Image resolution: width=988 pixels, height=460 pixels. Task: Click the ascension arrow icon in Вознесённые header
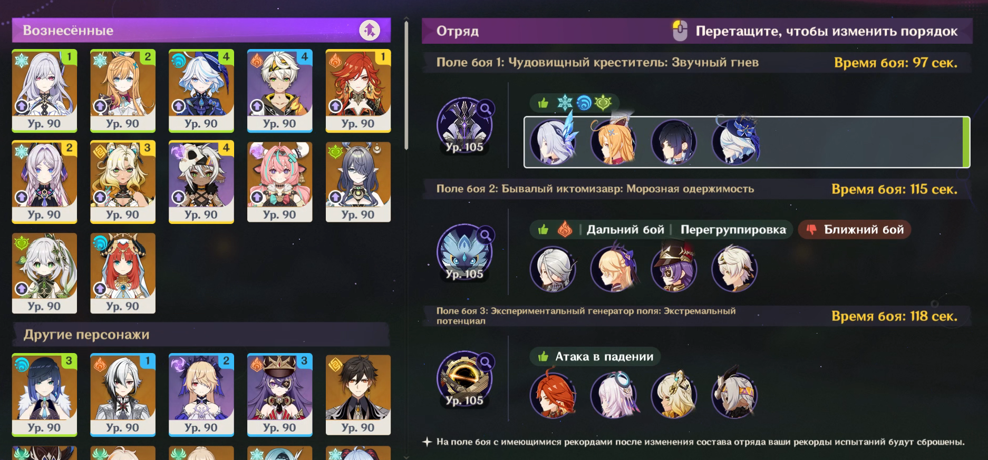370,30
